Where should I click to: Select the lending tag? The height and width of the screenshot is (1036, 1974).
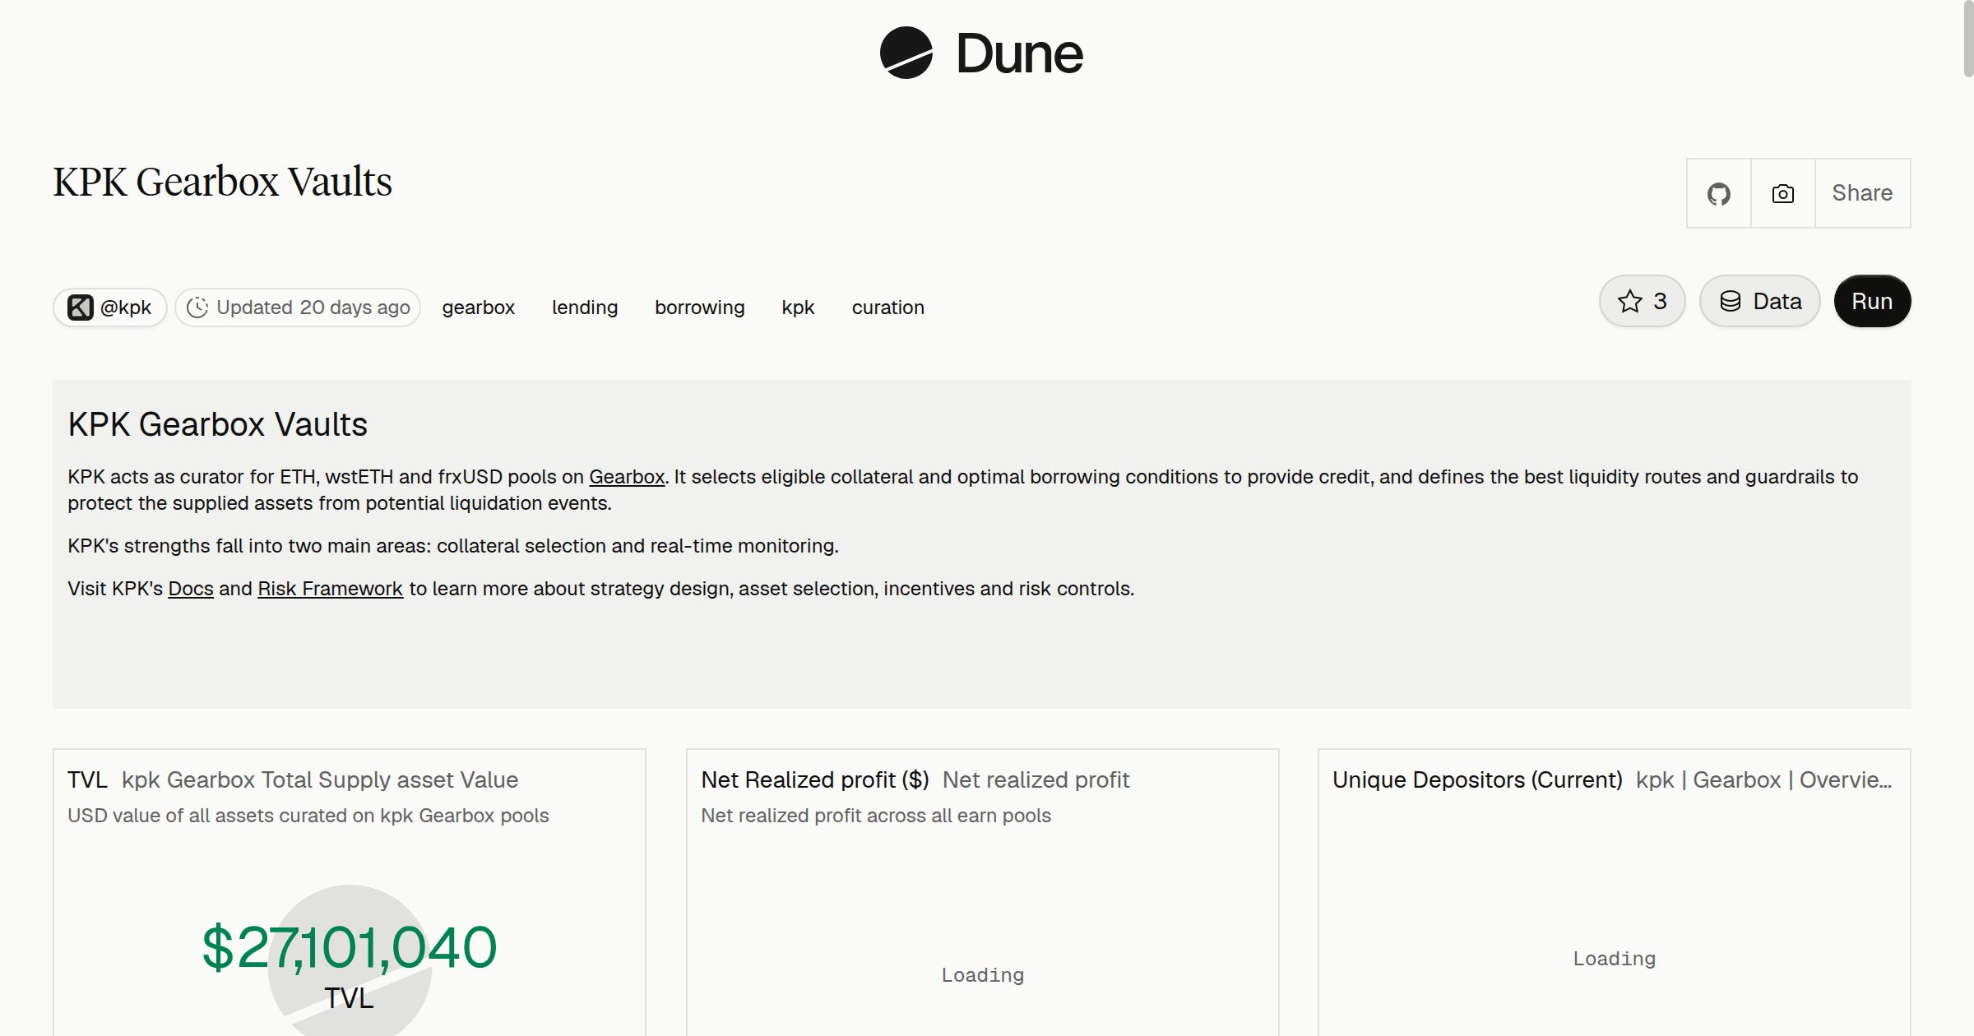tap(585, 308)
